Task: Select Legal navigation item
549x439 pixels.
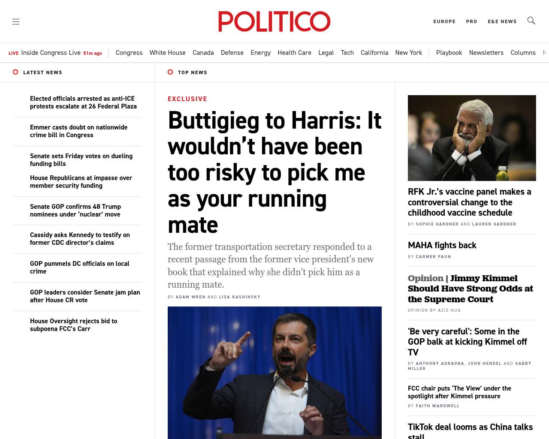Action: pyautogui.click(x=326, y=53)
